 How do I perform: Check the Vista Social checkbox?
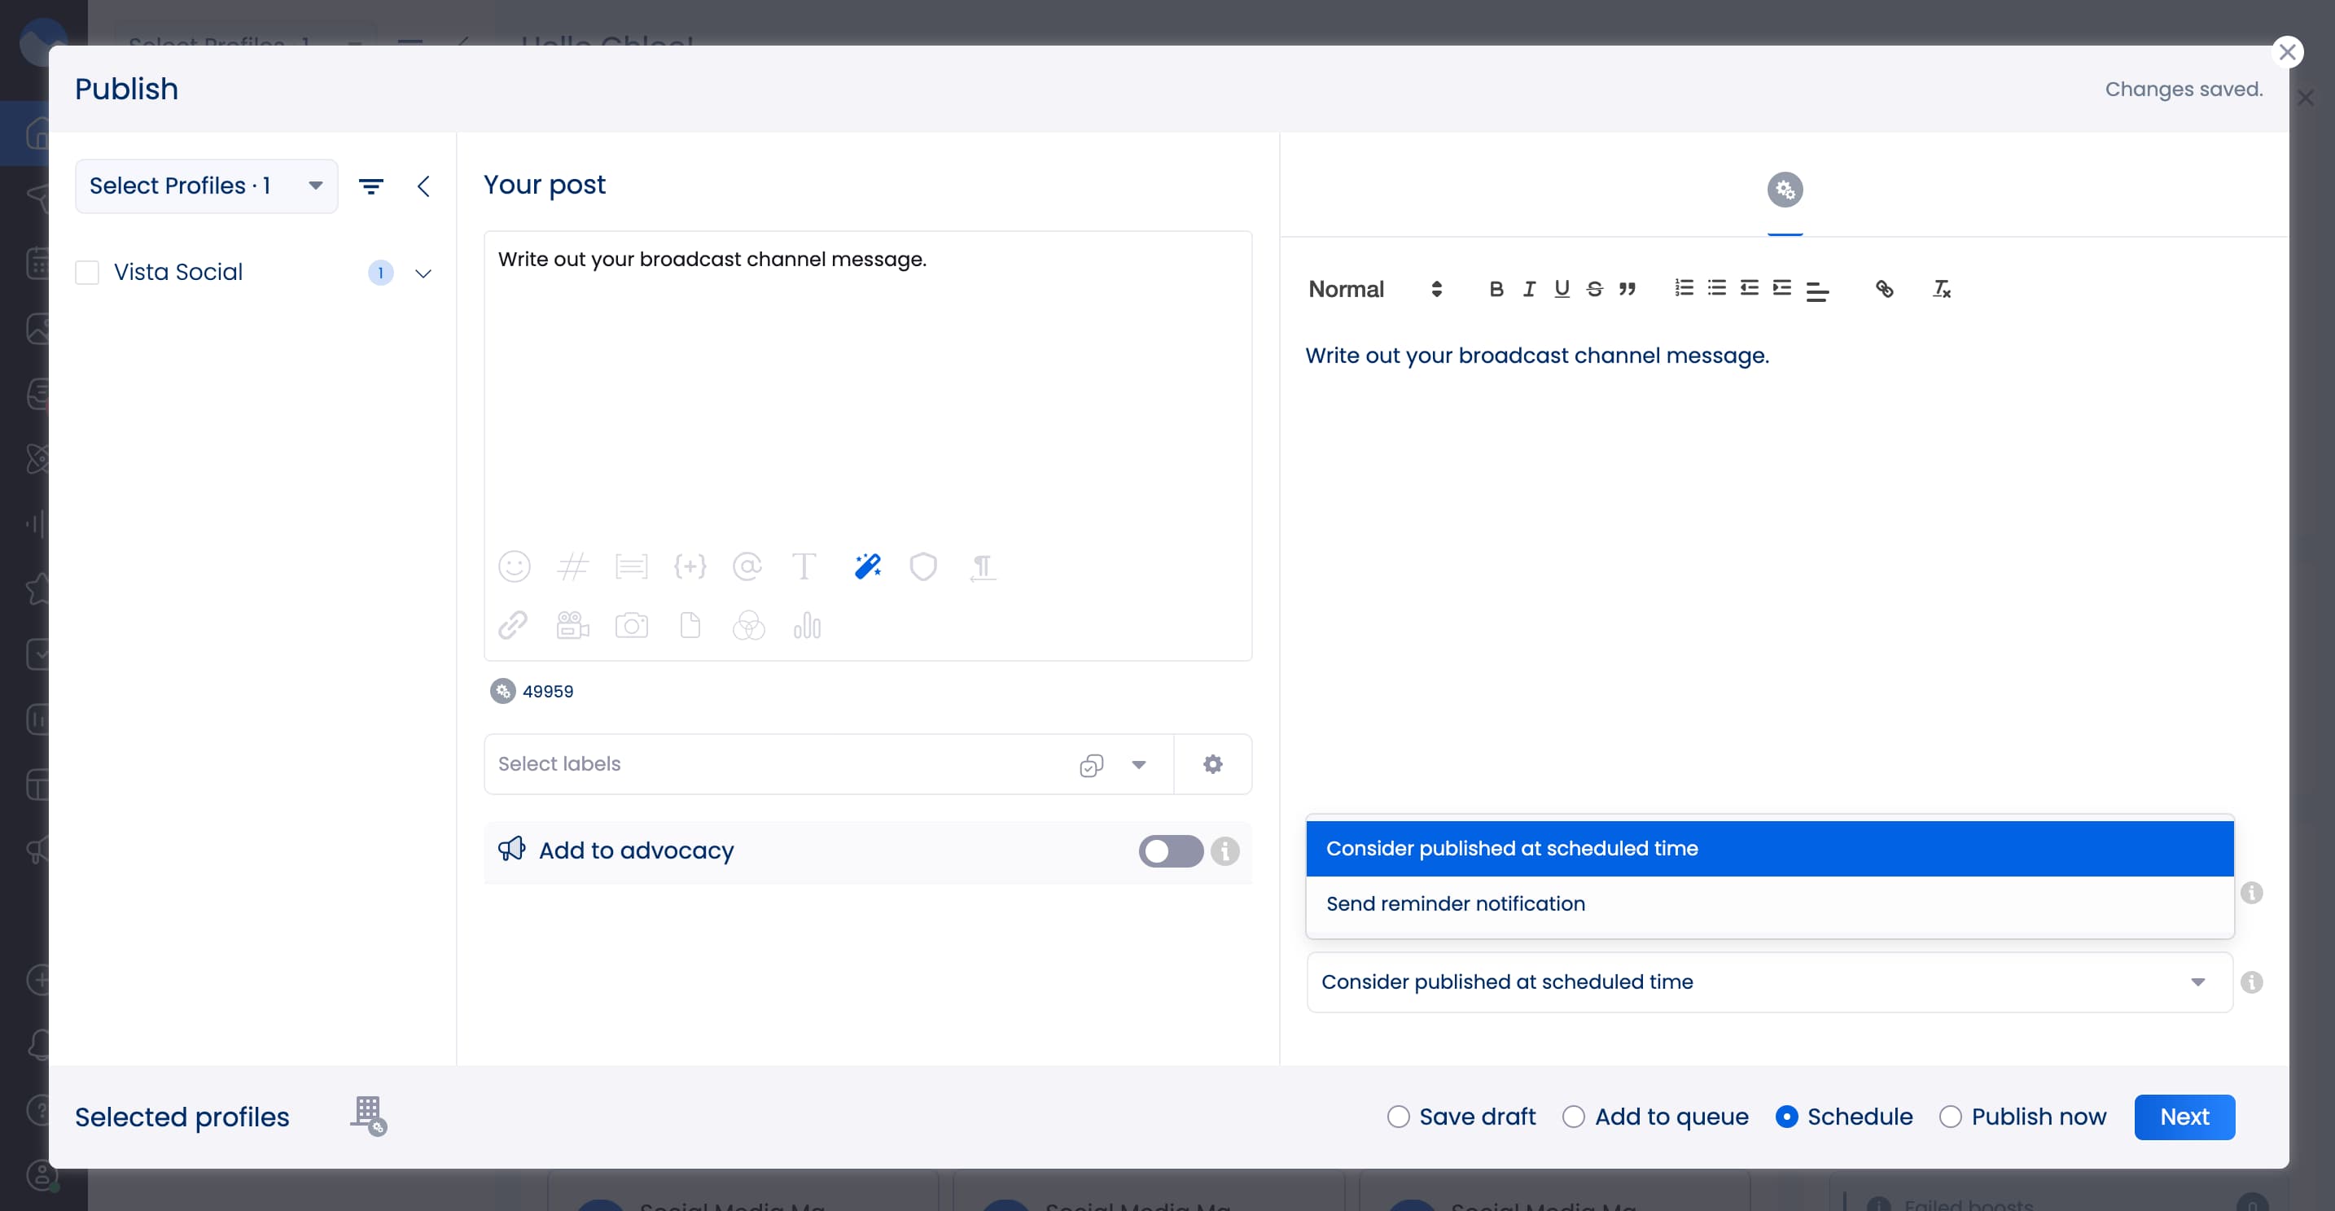[x=87, y=272]
